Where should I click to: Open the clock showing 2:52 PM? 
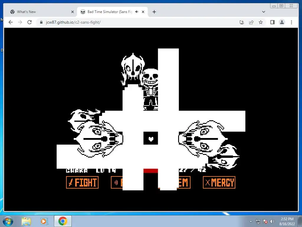[x=287, y=221]
